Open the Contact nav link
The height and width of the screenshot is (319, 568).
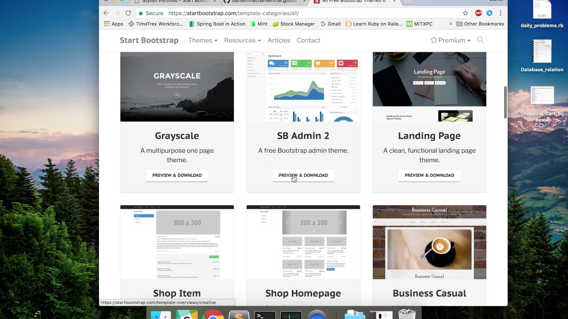(x=308, y=40)
